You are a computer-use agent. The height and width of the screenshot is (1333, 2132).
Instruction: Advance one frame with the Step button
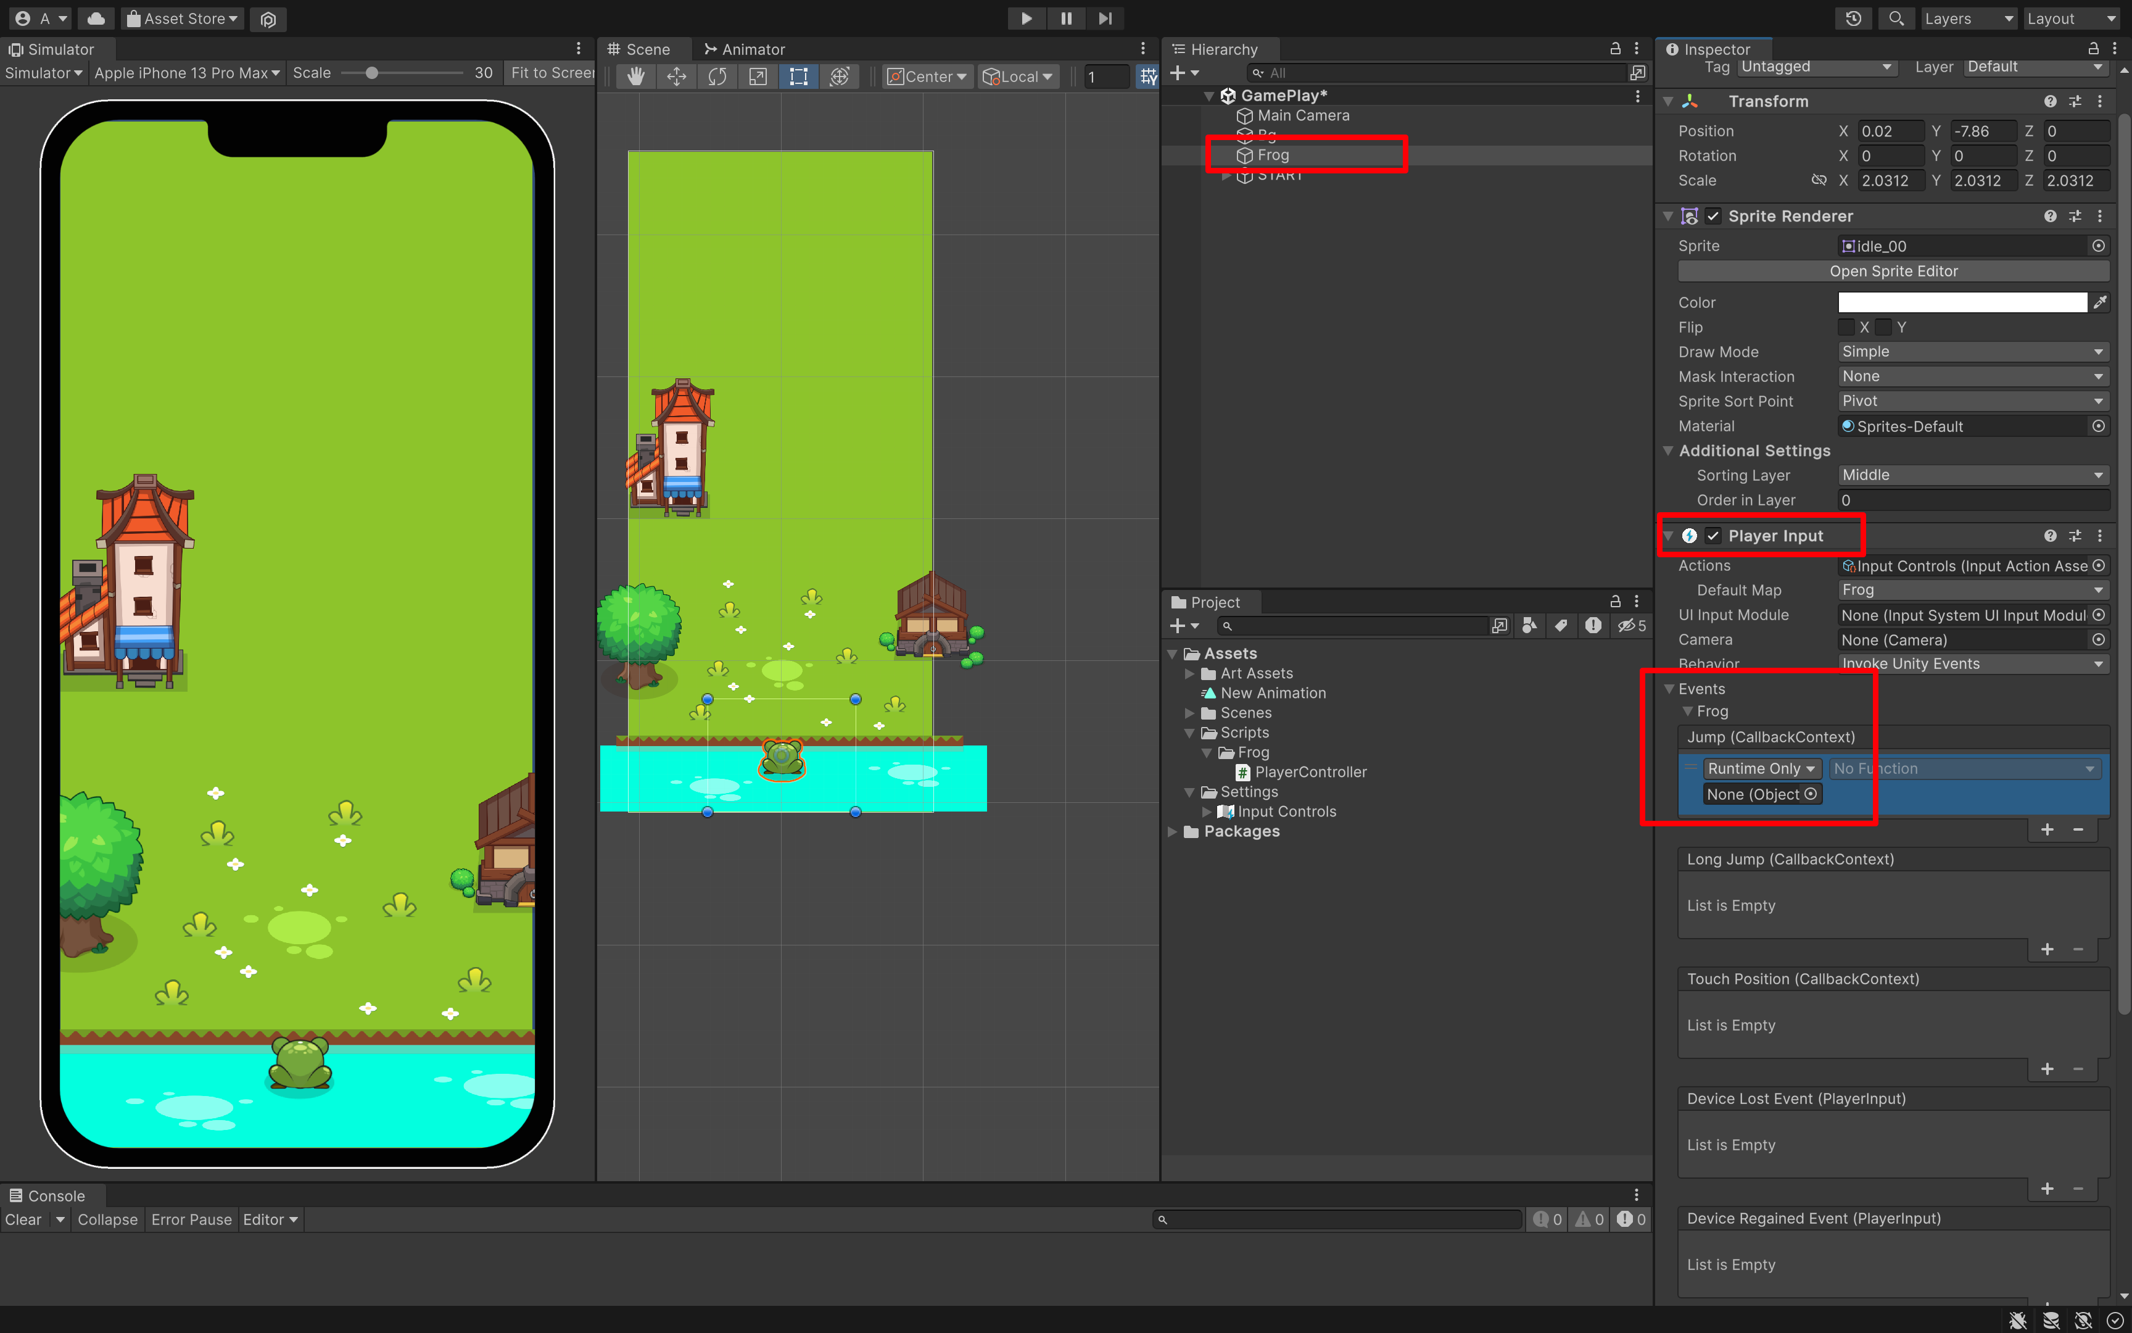pyautogui.click(x=1105, y=19)
